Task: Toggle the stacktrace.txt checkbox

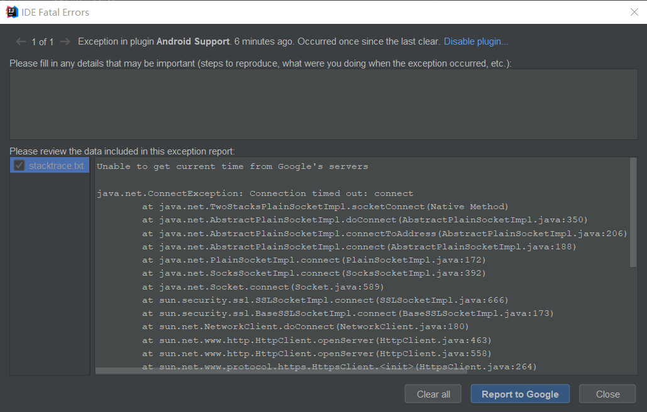Action: coord(19,166)
